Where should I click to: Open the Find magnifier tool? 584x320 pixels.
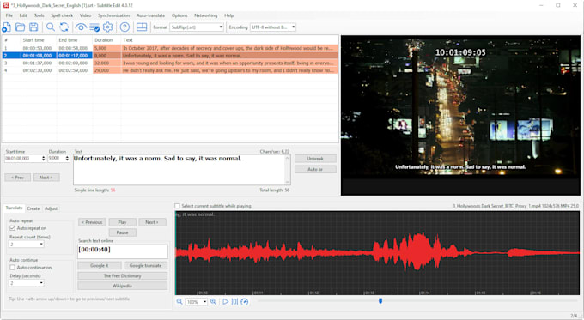51,27
